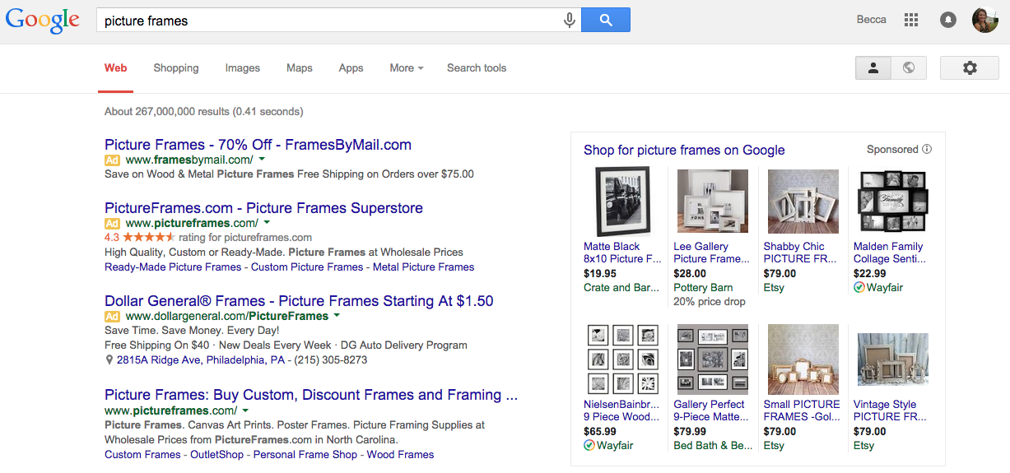
Task: Open Lee Gallery Picture Frame thumbnail
Action: (713, 202)
